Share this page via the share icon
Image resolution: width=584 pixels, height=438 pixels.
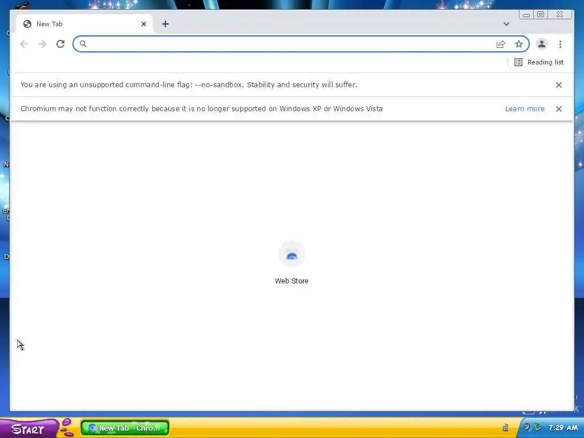coord(501,44)
